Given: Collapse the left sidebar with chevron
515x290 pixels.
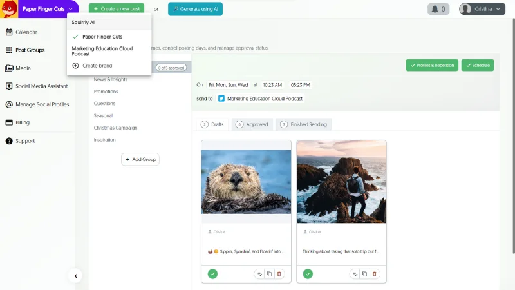Looking at the screenshot, I should tap(76, 276).
